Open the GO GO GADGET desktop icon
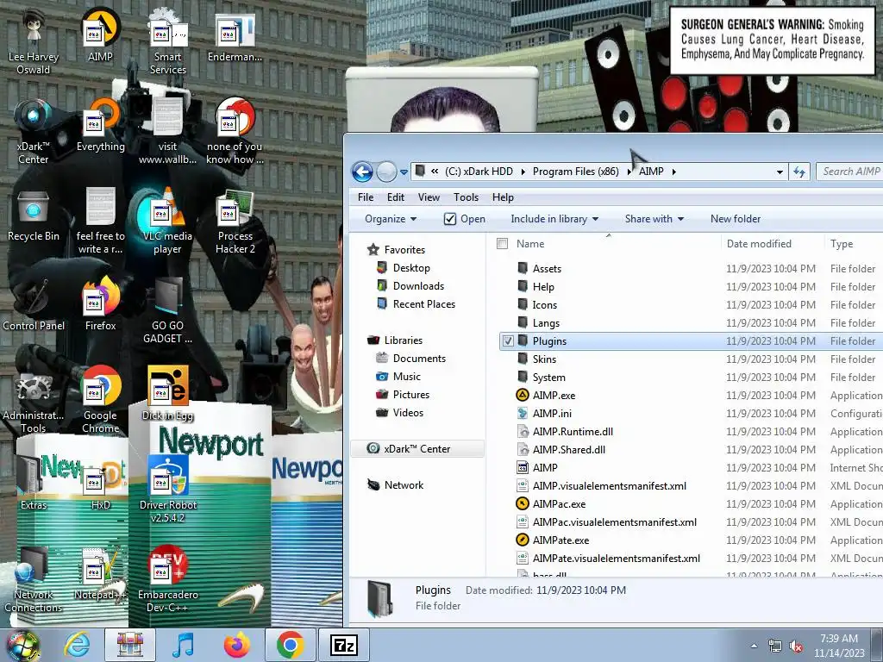 pyautogui.click(x=167, y=310)
